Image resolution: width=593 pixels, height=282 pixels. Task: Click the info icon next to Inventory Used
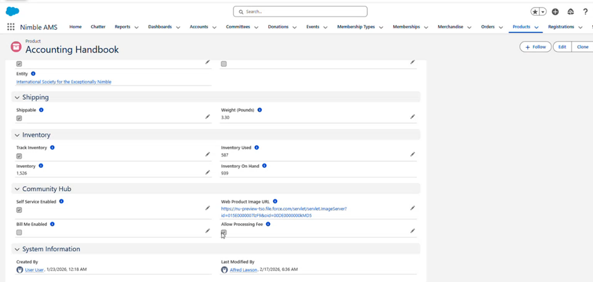256,148
